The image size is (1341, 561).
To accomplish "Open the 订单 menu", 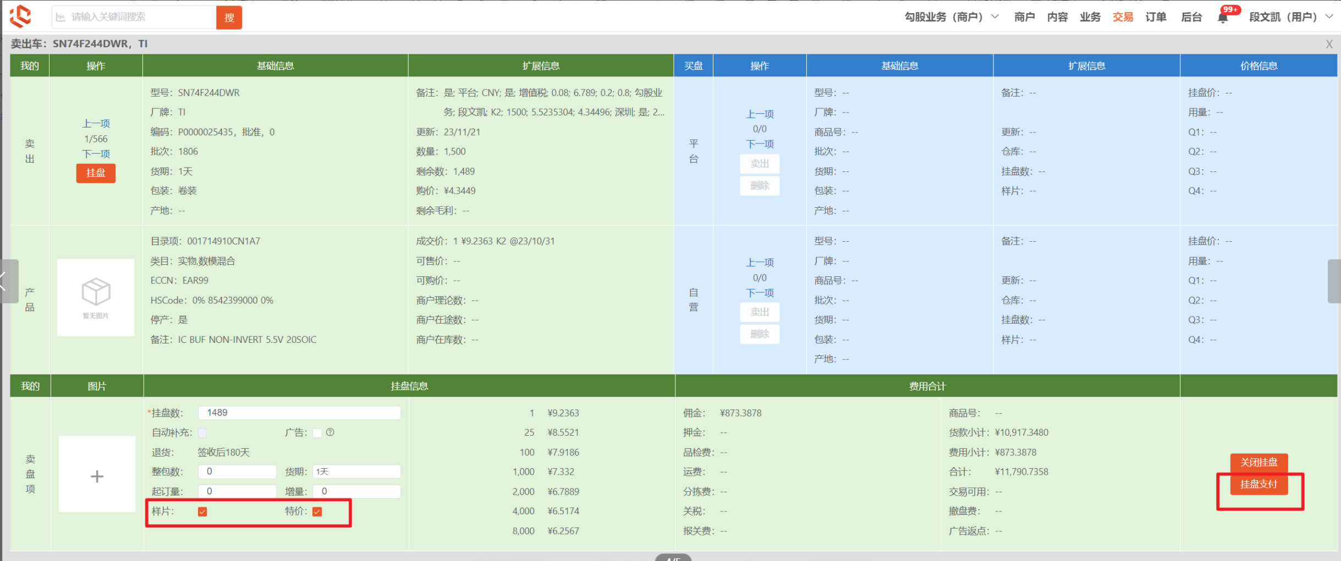I will pos(1156,17).
